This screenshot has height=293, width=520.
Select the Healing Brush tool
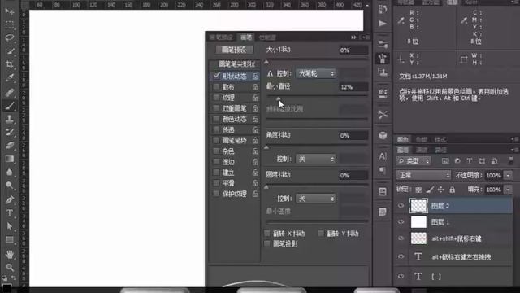tap(10, 92)
